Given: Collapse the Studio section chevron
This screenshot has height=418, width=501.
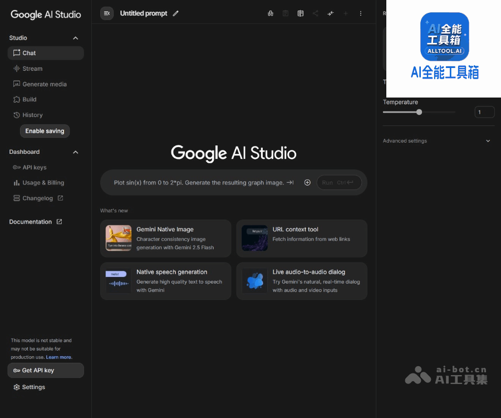Looking at the screenshot, I should pyautogui.click(x=75, y=38).
